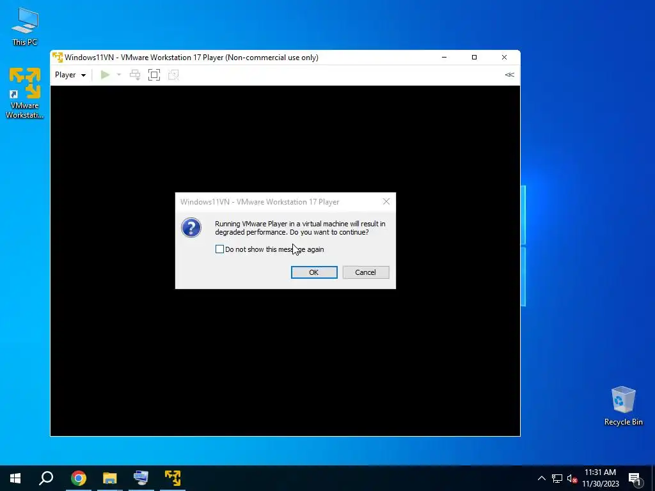Open the Player menu dropdown
The image size is (655, 491).
[x=70, y=75]
